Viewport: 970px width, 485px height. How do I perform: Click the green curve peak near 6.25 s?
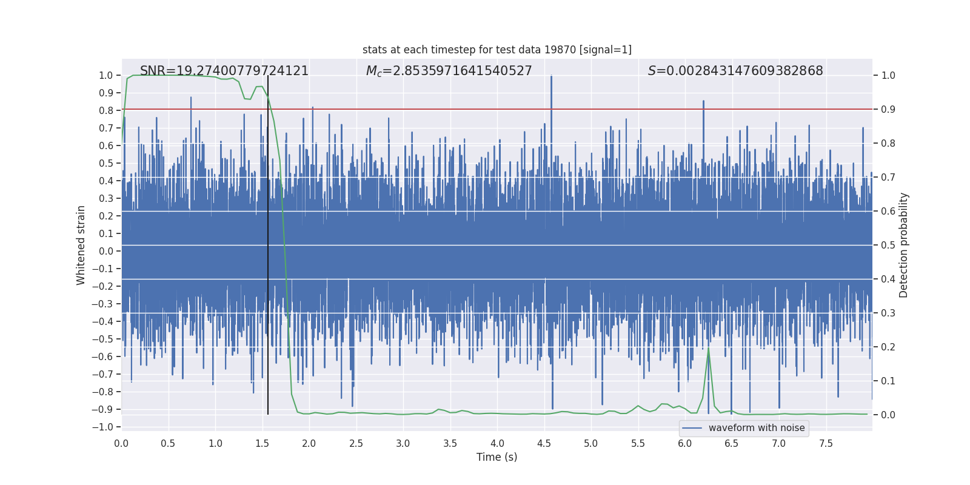pyautogui.click(x=708, y=349)
